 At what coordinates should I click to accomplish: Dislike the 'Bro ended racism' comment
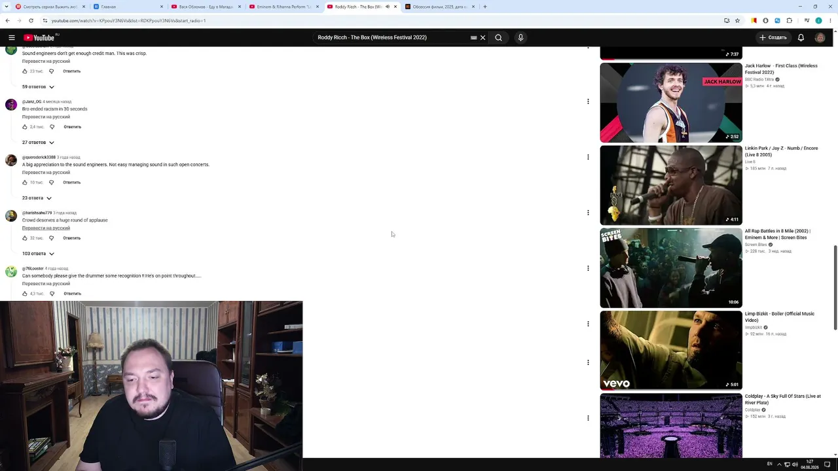click(52, 127)
